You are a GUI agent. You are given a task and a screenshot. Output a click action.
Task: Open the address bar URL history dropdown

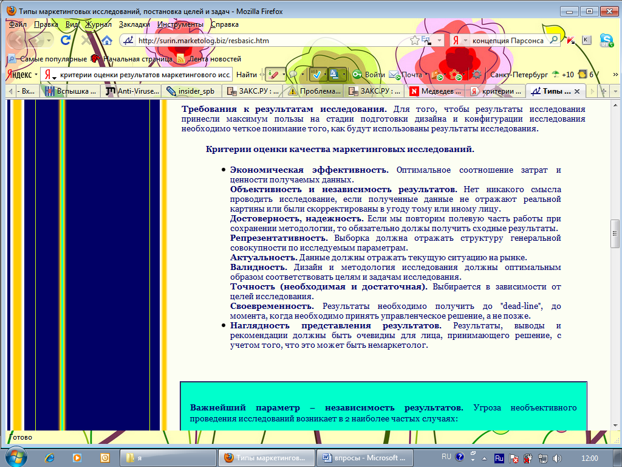pyautogui.click(x=439, y=40)
